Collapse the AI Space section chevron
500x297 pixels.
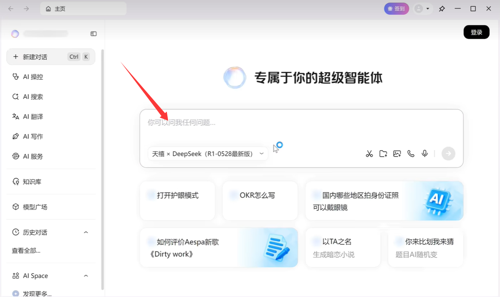point(86,276)
